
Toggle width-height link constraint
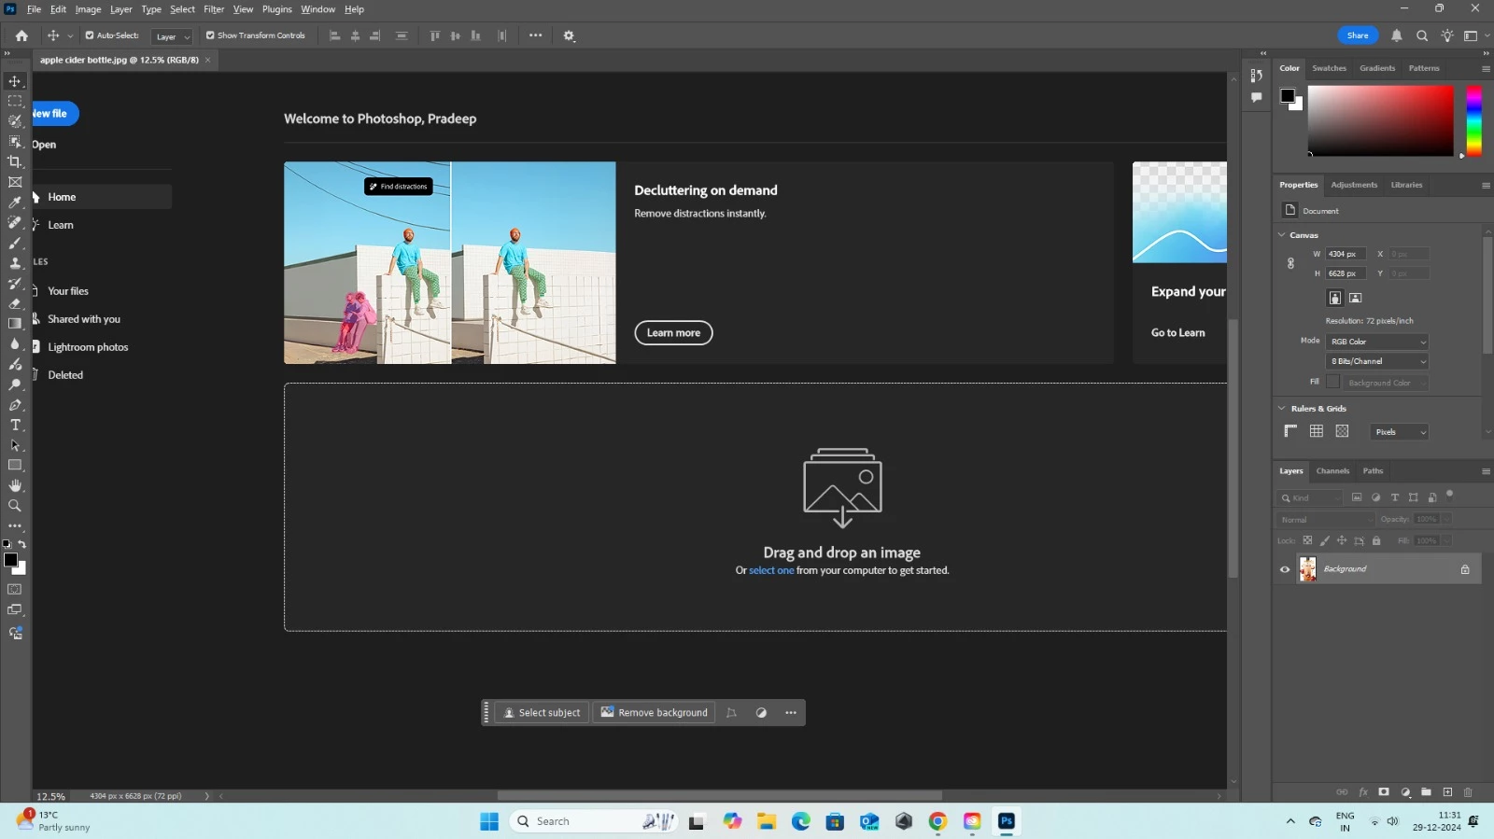point(1290,264)
